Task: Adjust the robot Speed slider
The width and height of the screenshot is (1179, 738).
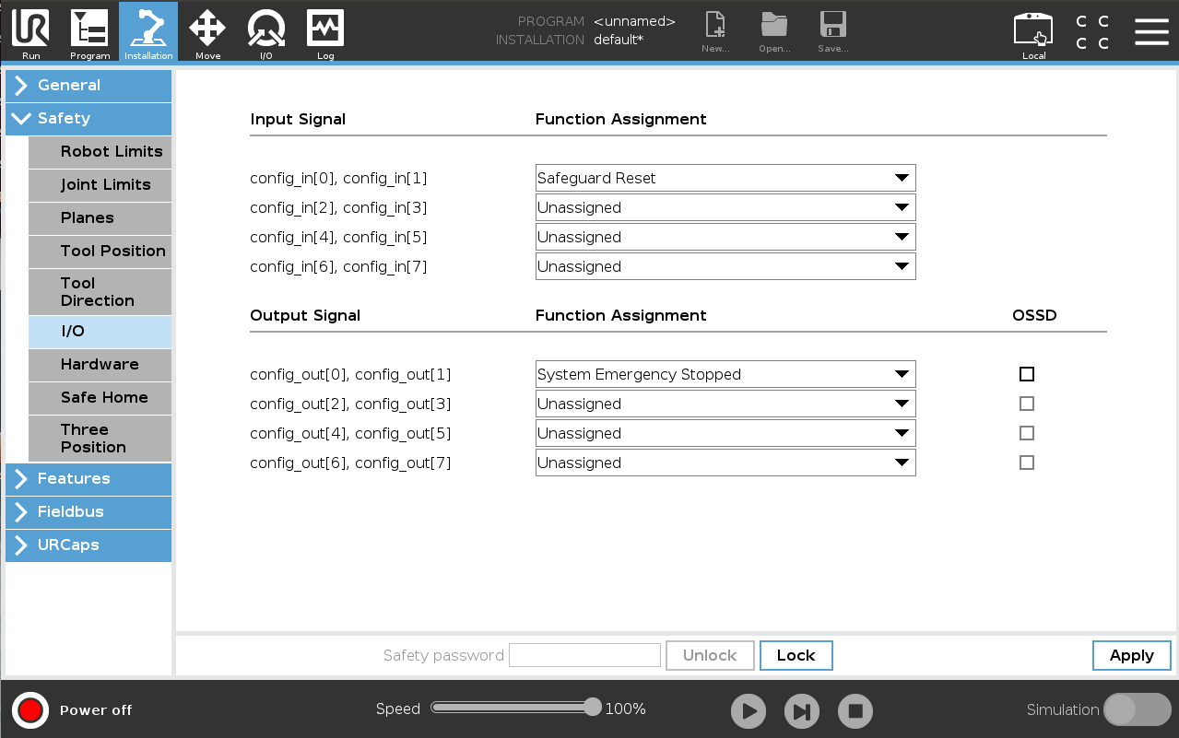Action: [x=515, y=708]
